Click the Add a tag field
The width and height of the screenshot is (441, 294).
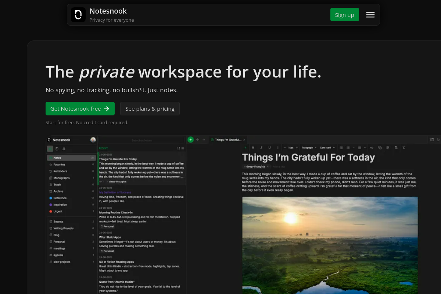tap(279, 166)
